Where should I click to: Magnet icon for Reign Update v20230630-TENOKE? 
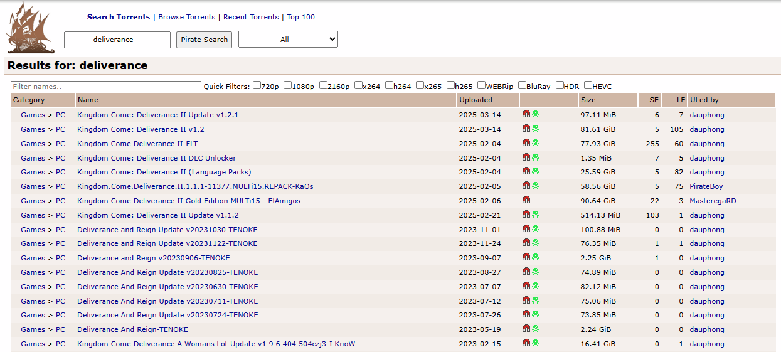526,286
